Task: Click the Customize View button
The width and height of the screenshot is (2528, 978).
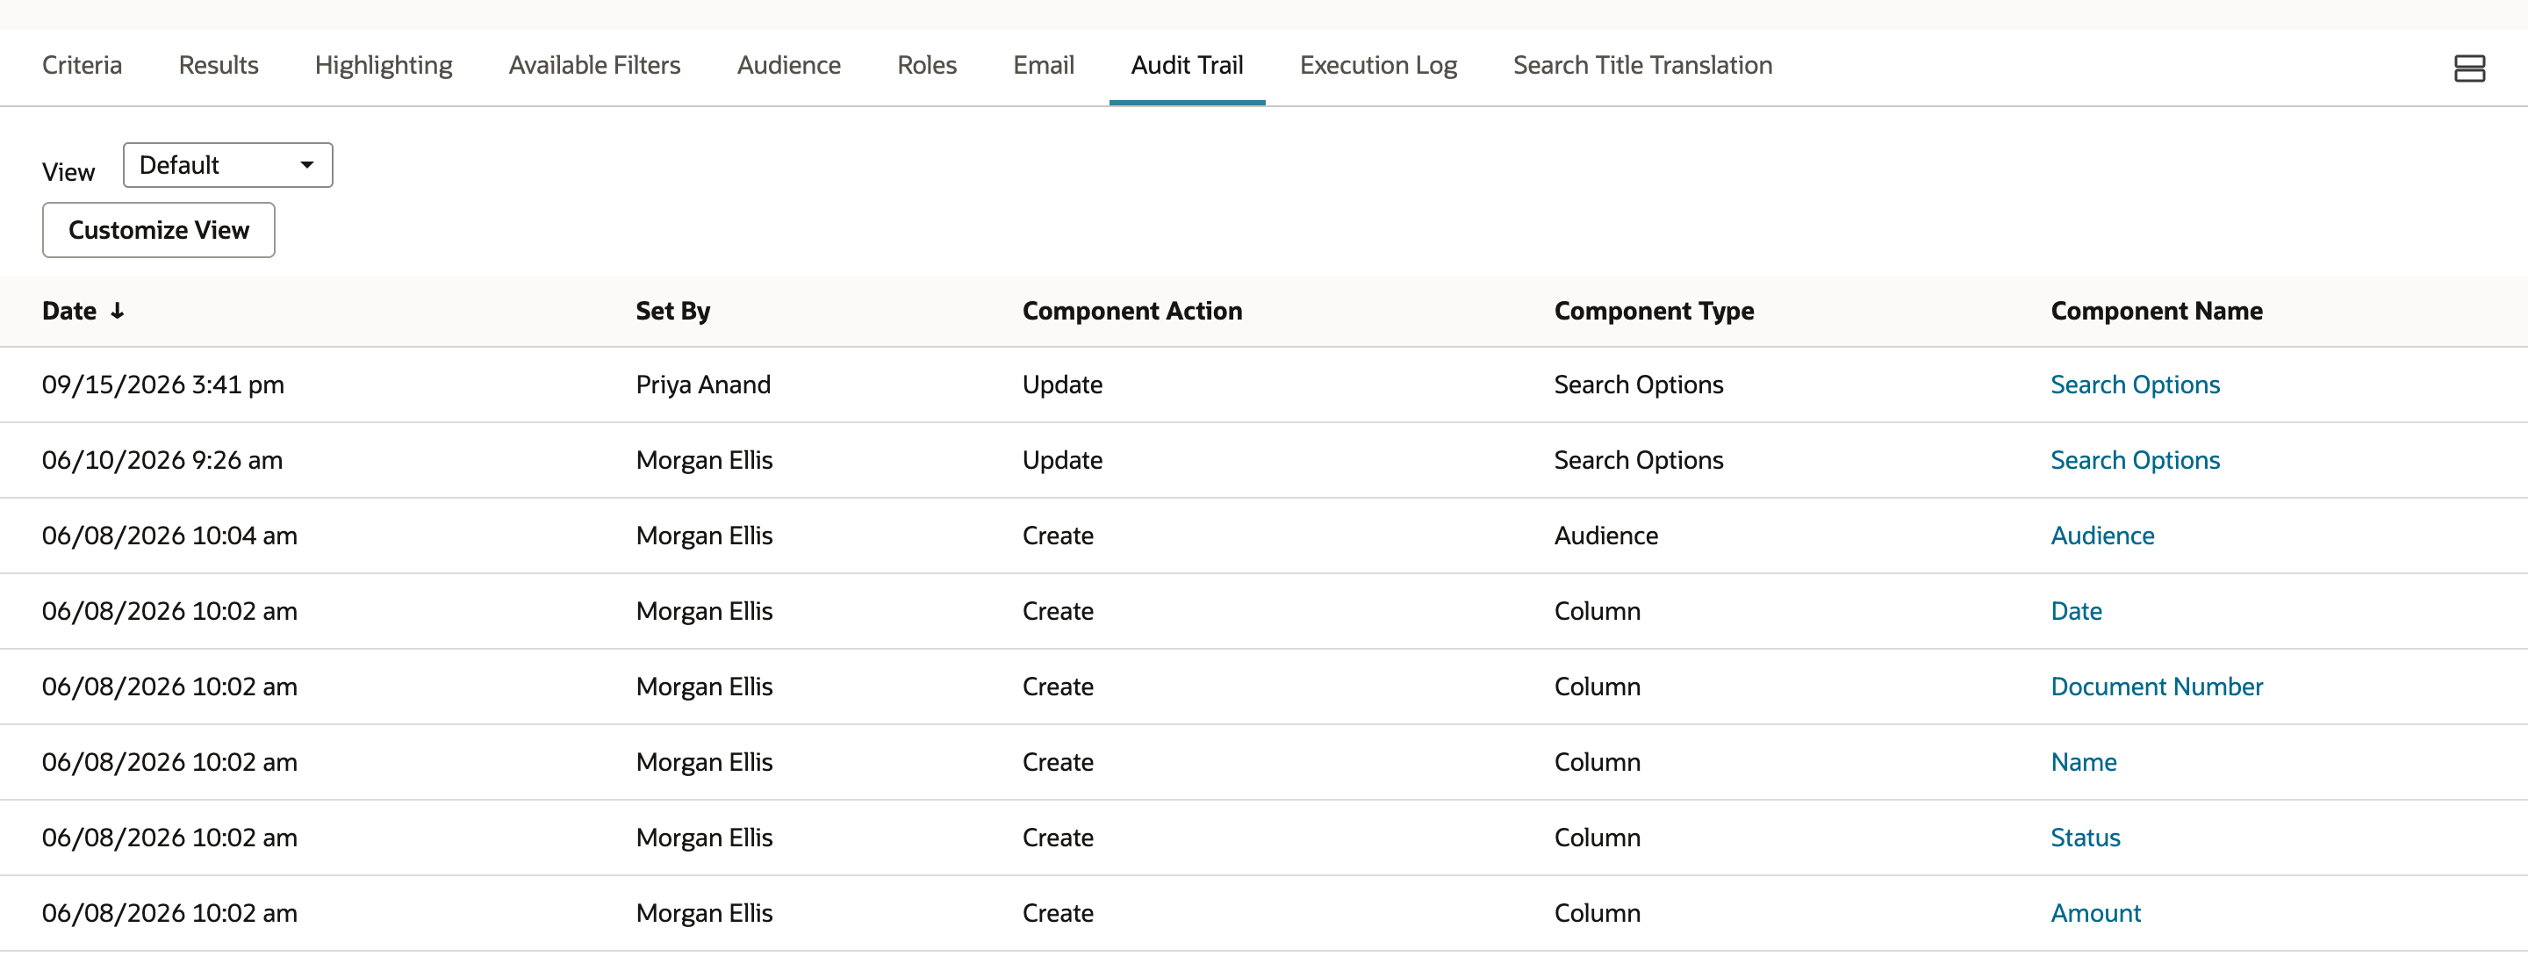Action: tap(159, 230)
